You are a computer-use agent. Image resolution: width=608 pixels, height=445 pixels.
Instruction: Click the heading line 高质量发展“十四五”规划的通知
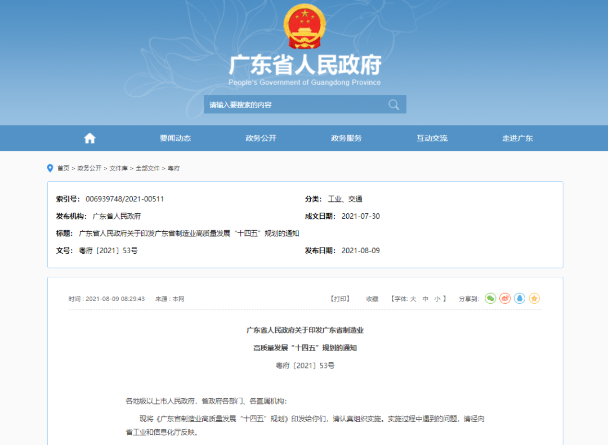(x=305, y=348)
